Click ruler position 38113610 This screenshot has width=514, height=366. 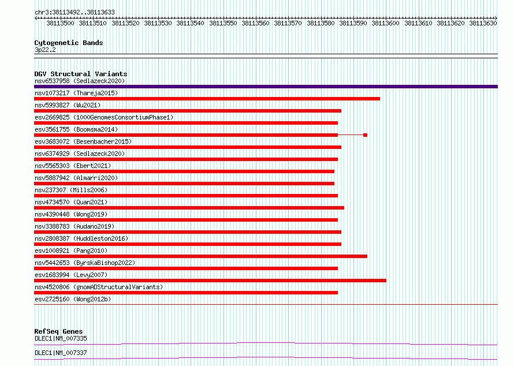point(418,23)
